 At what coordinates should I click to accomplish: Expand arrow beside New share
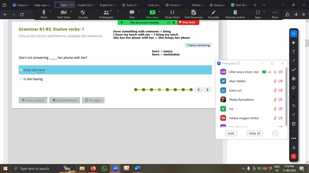tap(159, 12)
